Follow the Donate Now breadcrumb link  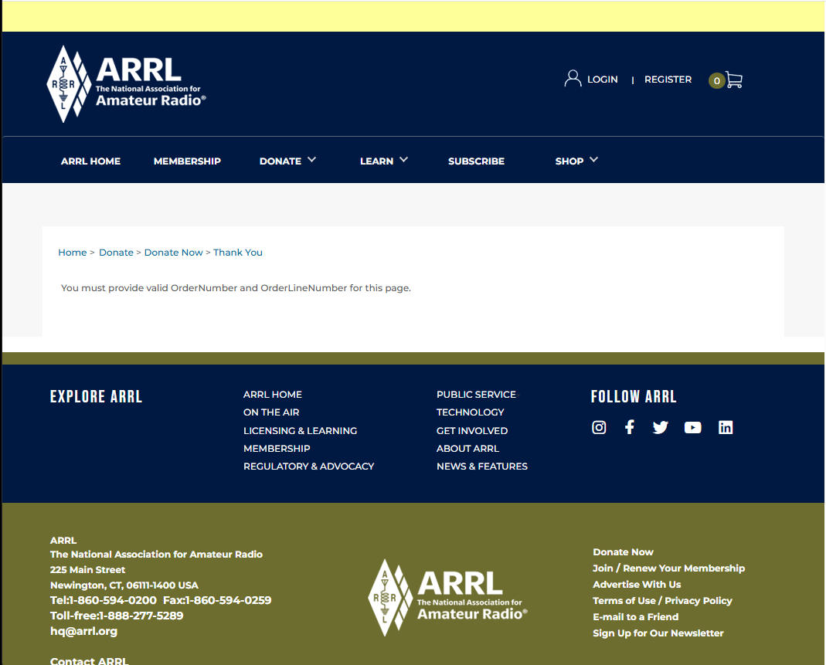[x=173, y=253]
